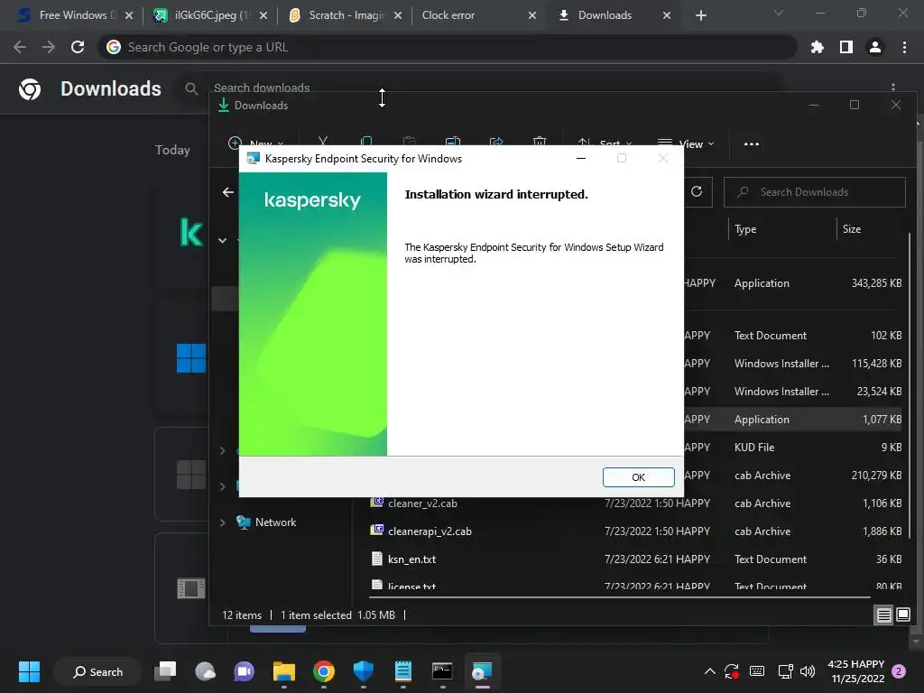Open the View dropdown in File Explorer
Viewport: 924px width, 693px height.
pyautogui.click(x=686, y=143)
